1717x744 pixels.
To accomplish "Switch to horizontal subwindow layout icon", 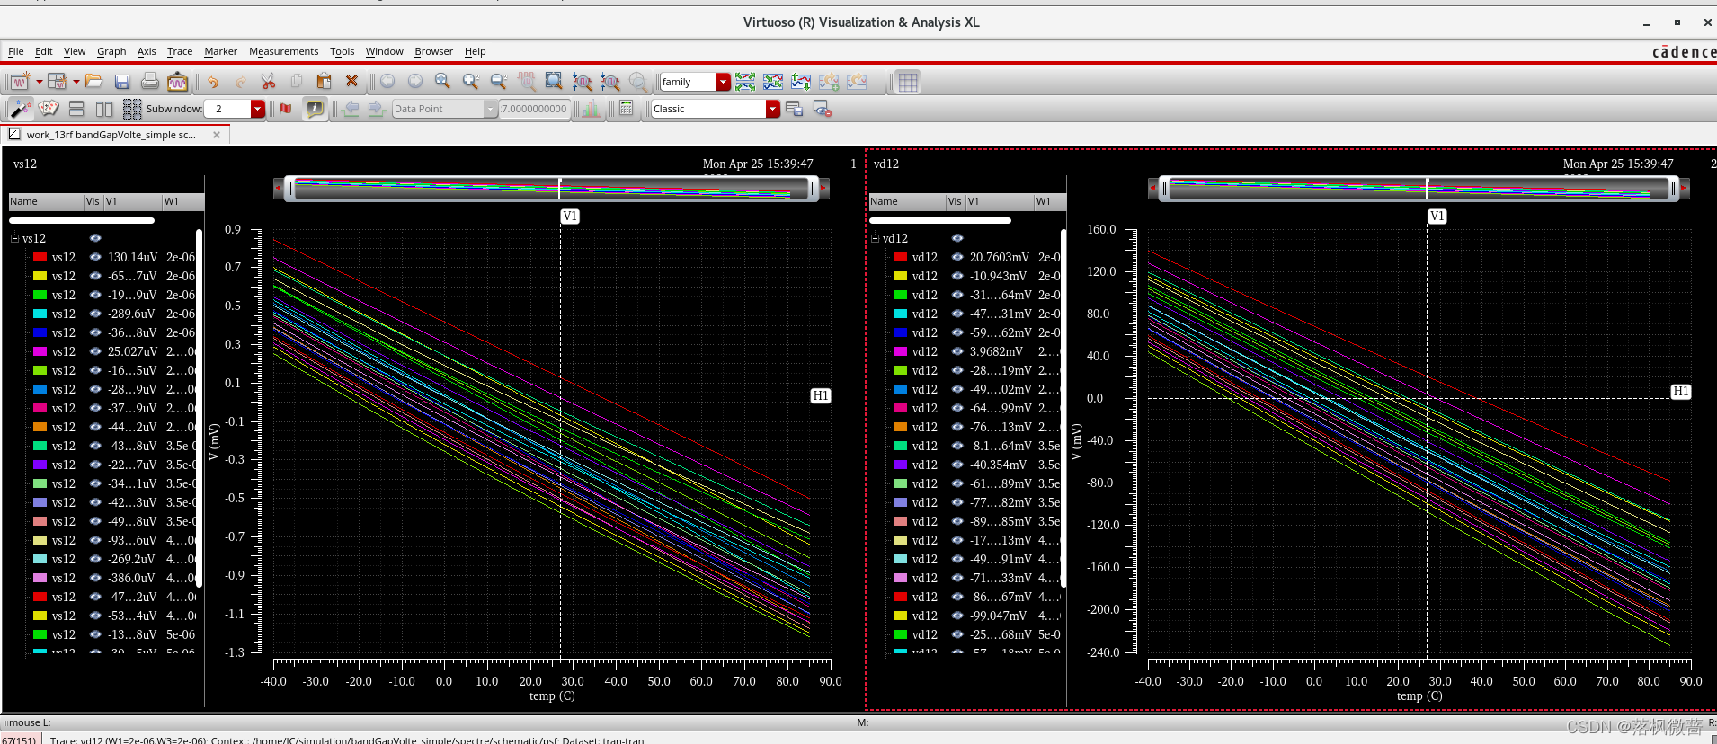I will pyautogui.click(x=77, y=109).
